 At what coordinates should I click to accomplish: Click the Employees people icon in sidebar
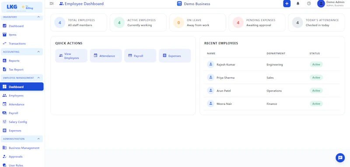click(4, 96)
